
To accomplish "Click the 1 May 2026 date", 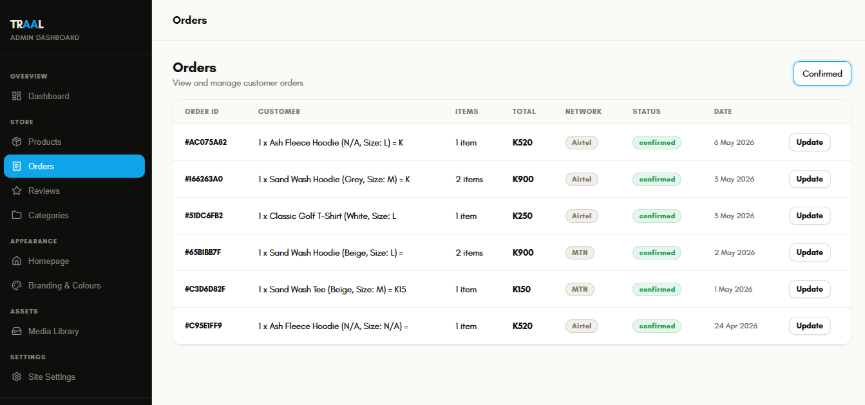I will [734, 289].
